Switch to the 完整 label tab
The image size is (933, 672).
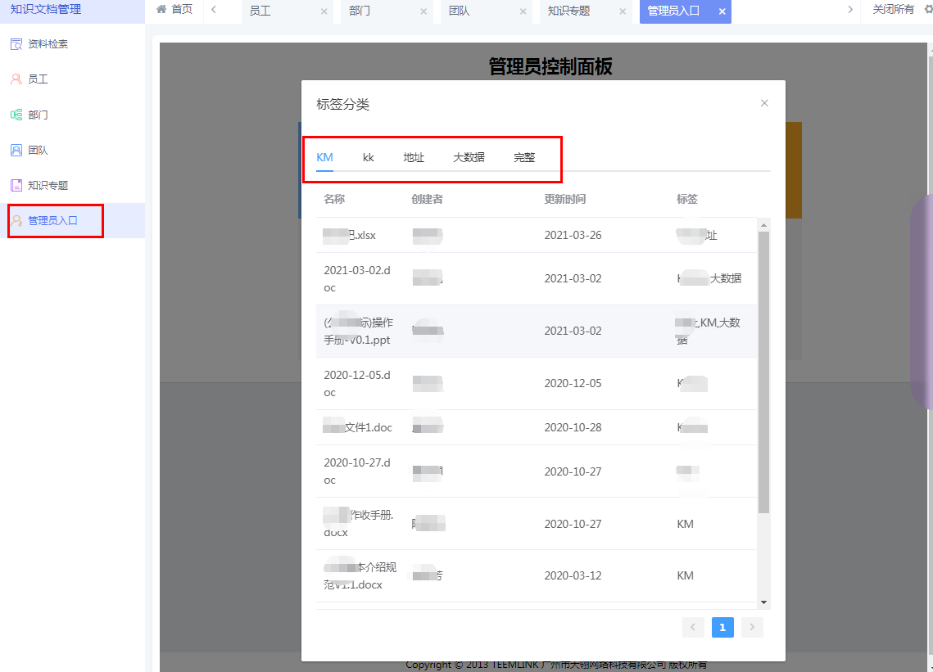pyautogui.click(x=523, y=157)
